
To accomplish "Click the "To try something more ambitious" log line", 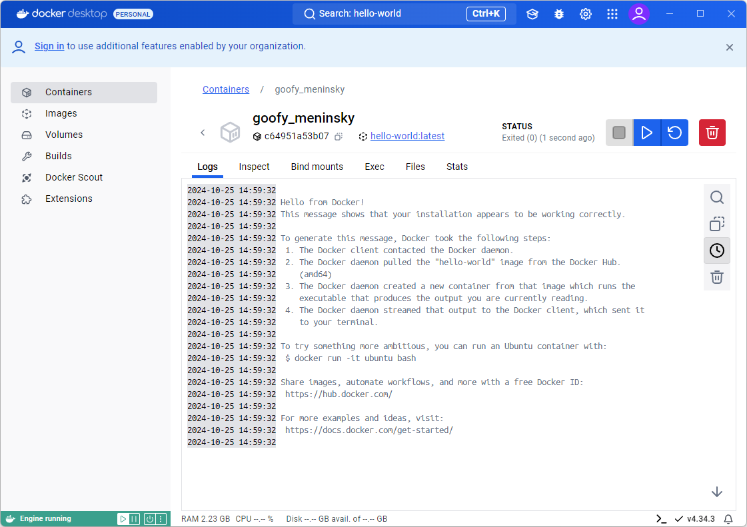I will click(x=444, y=346).
